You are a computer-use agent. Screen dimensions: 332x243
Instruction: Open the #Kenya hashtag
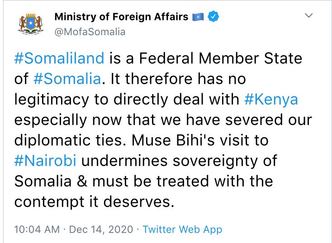(271, 100)
